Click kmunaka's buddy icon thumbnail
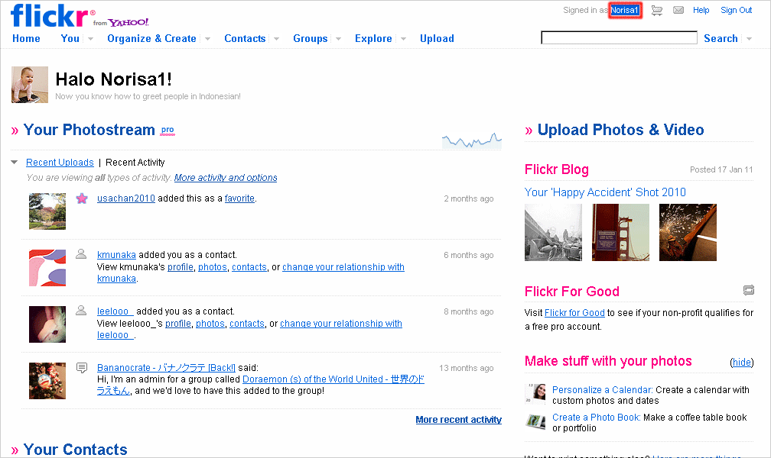Viewport: 771px width, 458px height. click(47, 267)
